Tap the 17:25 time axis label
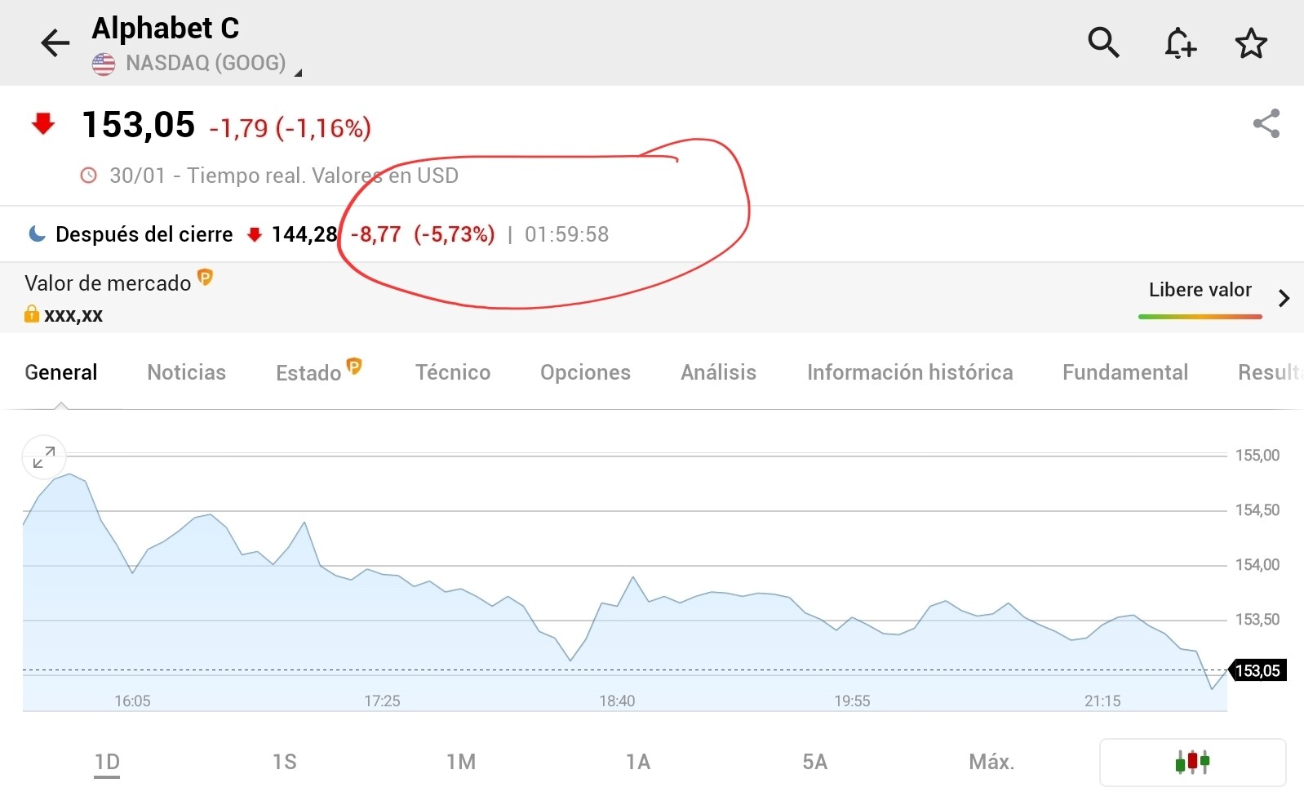1304x792 pixels. point(382,701)
